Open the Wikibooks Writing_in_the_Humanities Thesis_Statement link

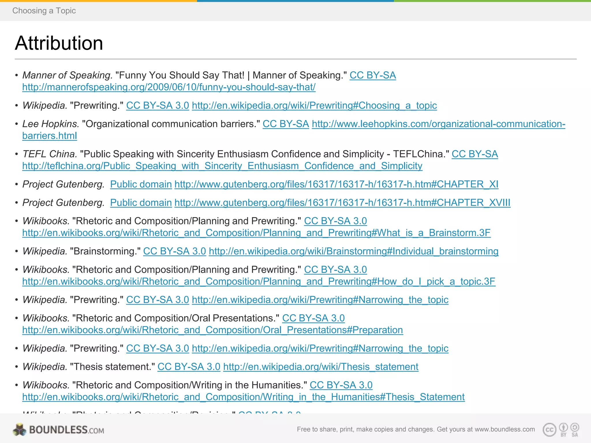click(243, 397)
